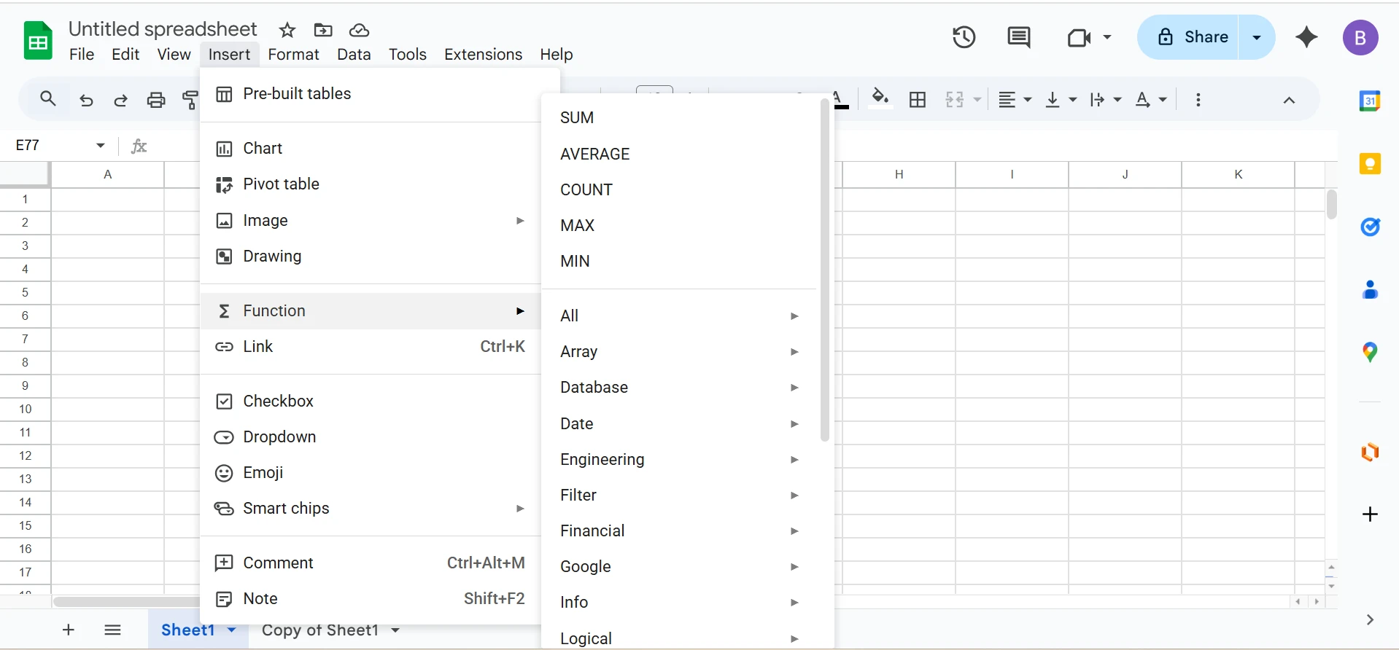Open Google Calendar side panel icon
This screenshot has width=1399, height=650.
click(1370, 101)
